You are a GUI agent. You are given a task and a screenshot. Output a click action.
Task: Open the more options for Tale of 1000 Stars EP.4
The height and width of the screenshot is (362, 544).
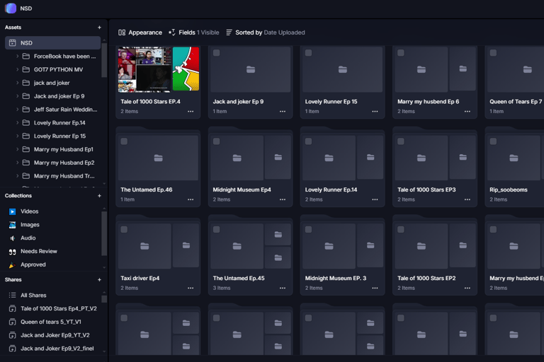point(191,112)
